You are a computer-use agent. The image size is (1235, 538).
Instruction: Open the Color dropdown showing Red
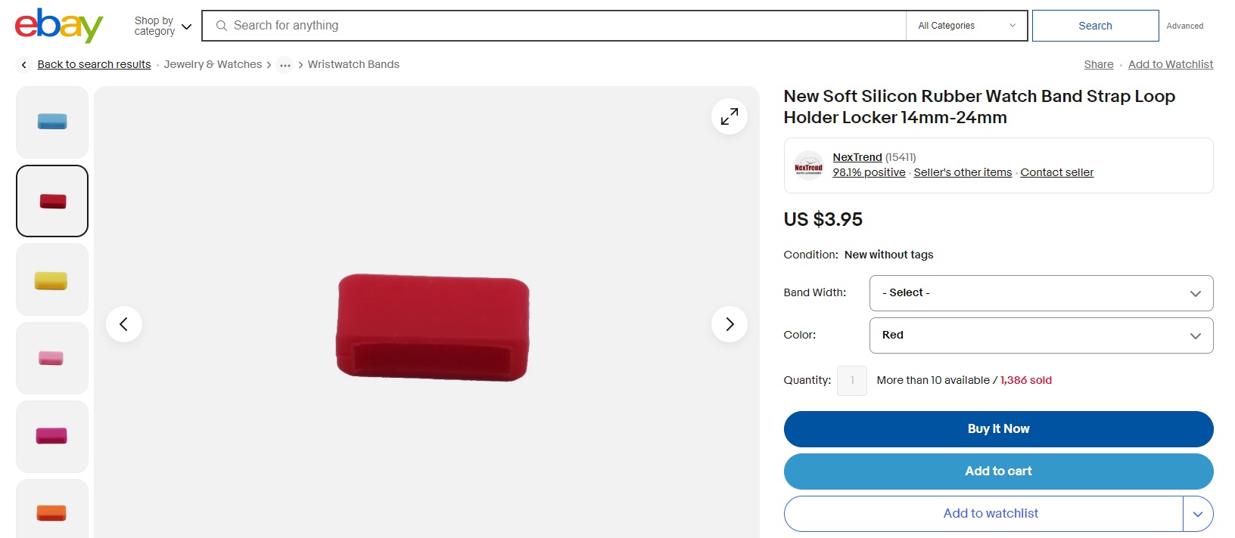(x=1041, y=335)
